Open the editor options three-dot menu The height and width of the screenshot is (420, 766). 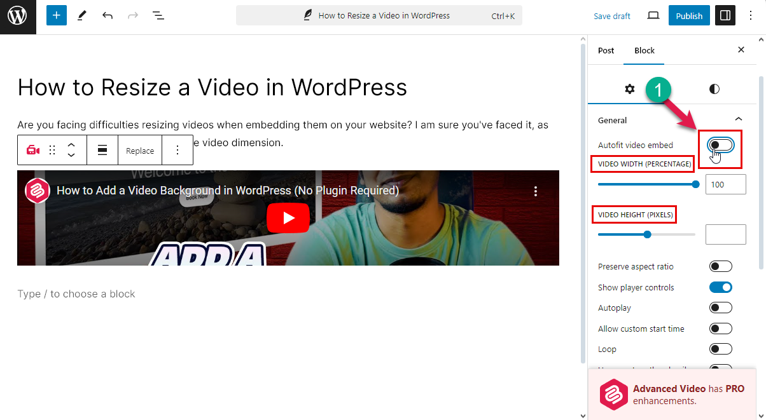[751, 15]
